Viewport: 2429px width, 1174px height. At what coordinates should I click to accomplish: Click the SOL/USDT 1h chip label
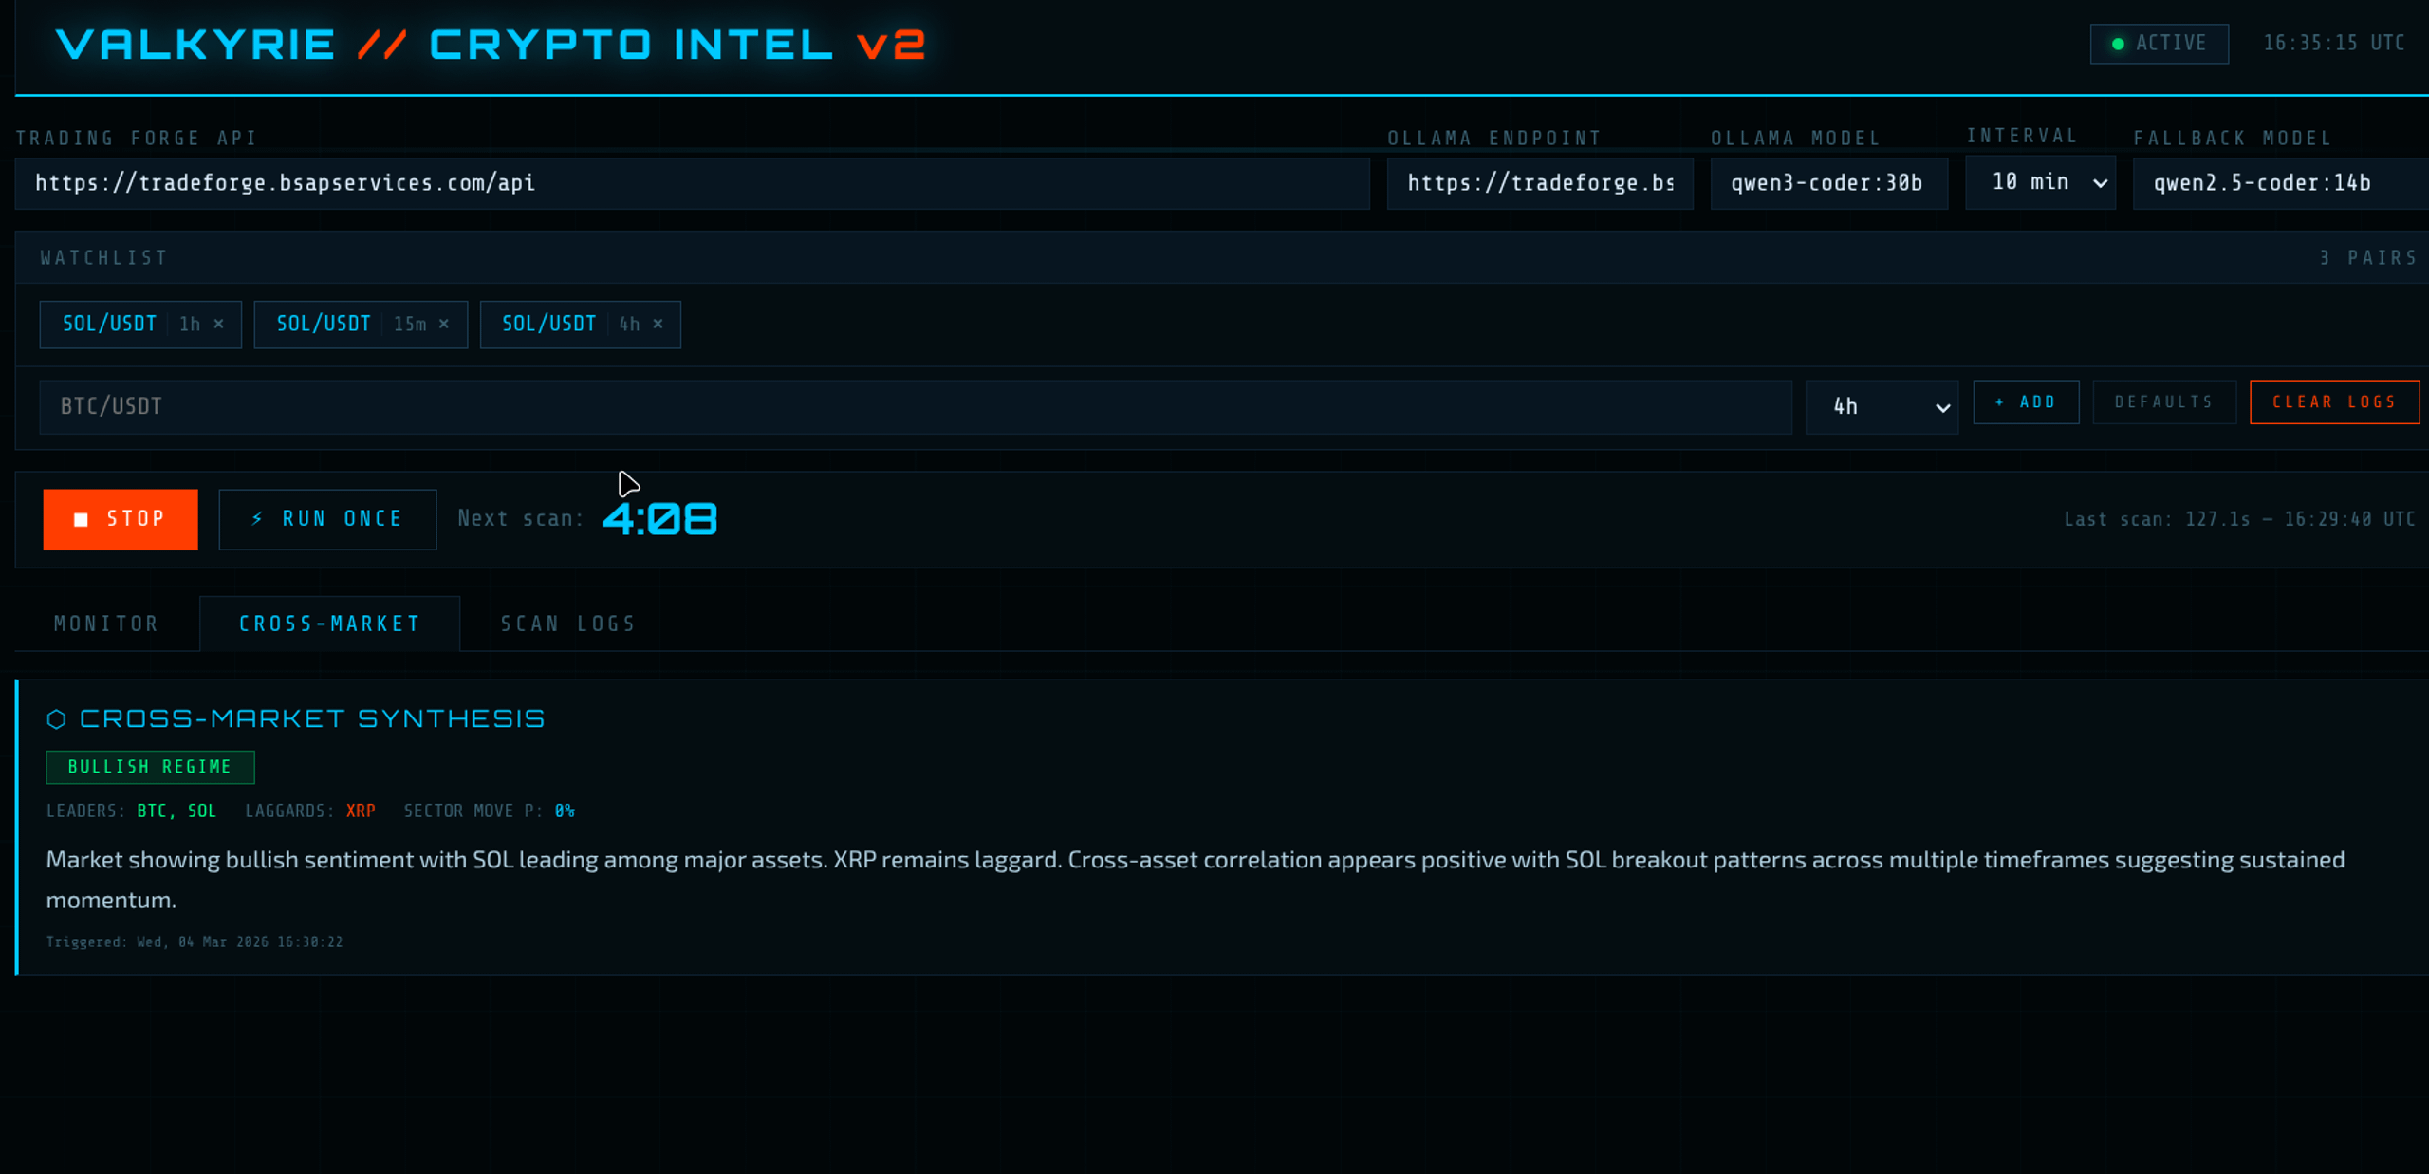coord(110,324)
